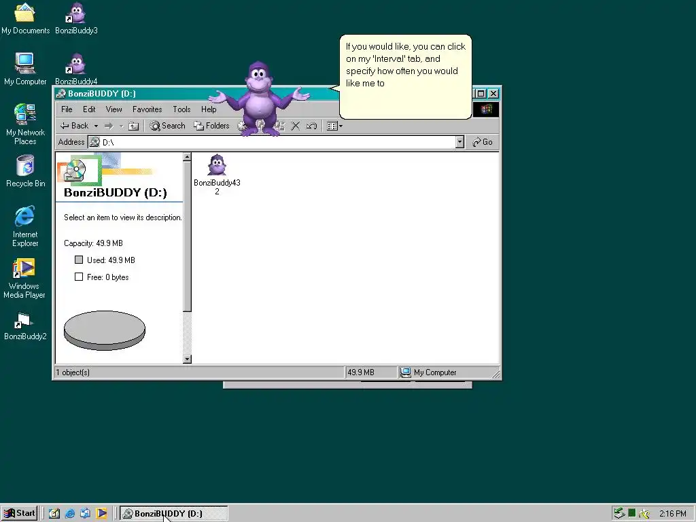Click the Start button
696x522 pixels.
(20, 514)
